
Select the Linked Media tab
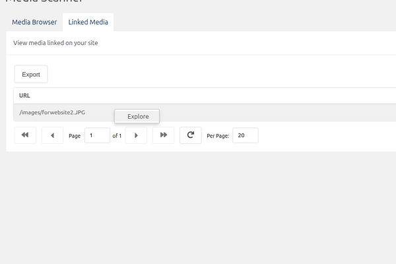click(x=88, y=22)
